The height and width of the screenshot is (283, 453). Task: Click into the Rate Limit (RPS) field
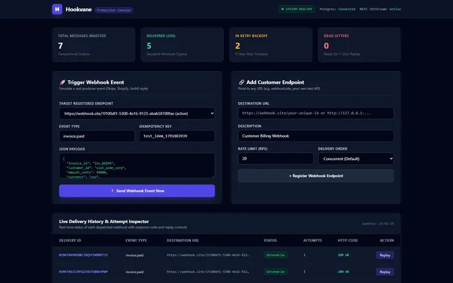coord(276,158)
